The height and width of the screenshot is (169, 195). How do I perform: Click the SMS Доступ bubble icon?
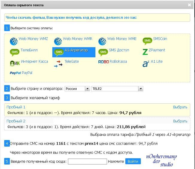click(103, 52)
